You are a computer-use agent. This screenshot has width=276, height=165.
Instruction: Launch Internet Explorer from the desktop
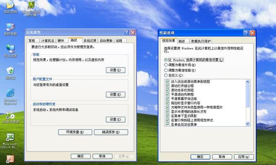[10, 97]
